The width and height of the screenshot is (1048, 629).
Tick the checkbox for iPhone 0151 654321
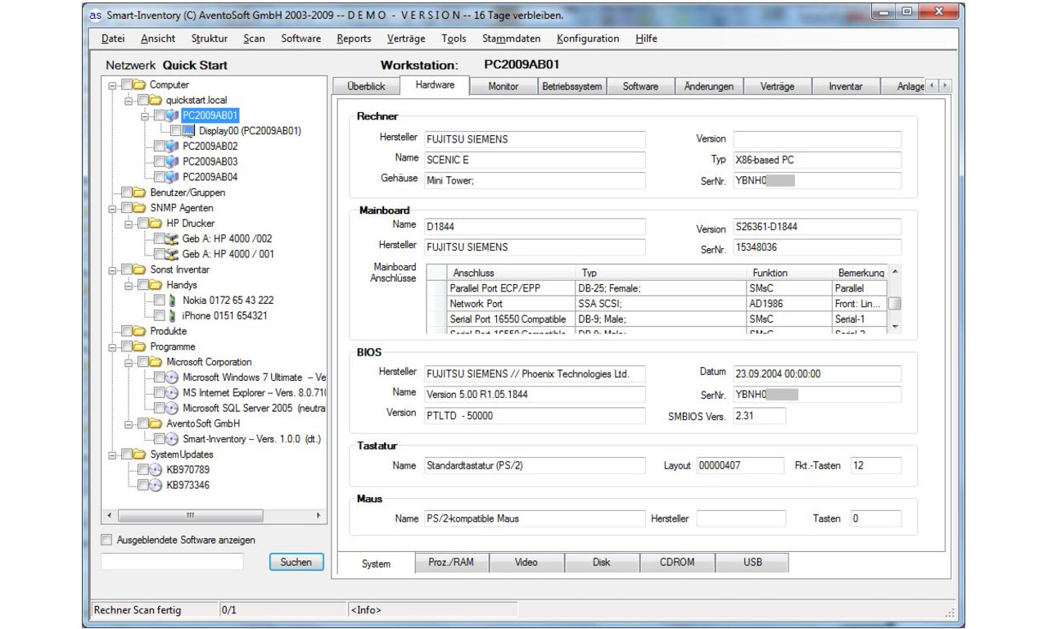159,315
